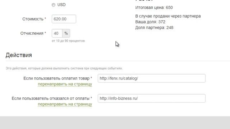Click the 'Ваша доля: 372' text
The image size is (230, 129).
pyautogui.click(x=150, y=22)
